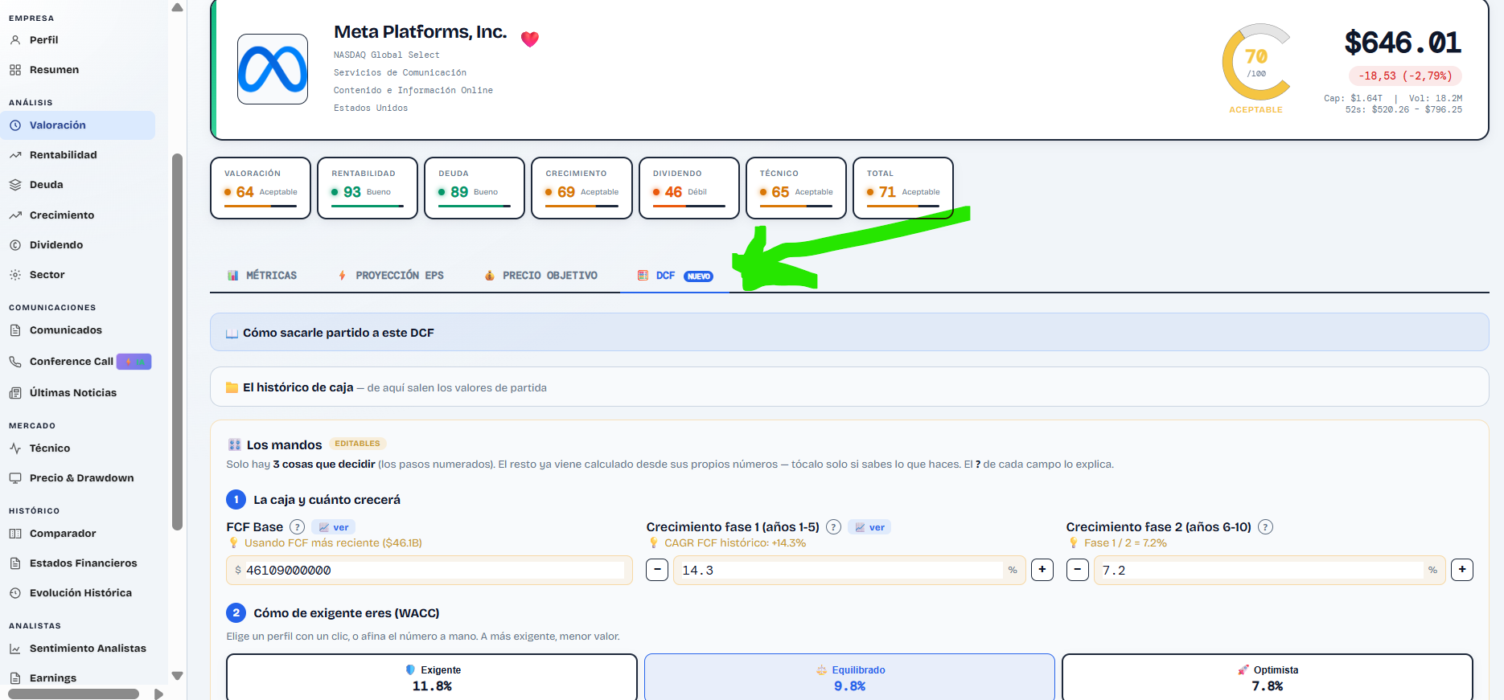Open the Valoración score card
1504x700 pixels.
[x=261, y=188]
